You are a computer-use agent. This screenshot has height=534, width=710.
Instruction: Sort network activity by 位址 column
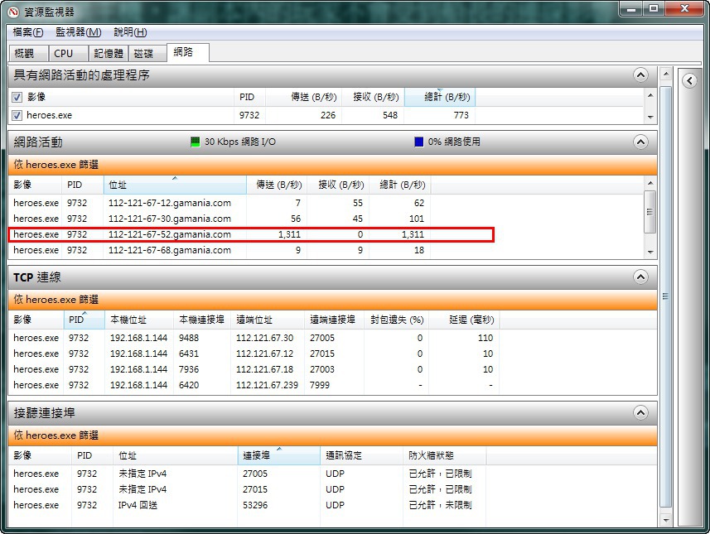[175, 185]
